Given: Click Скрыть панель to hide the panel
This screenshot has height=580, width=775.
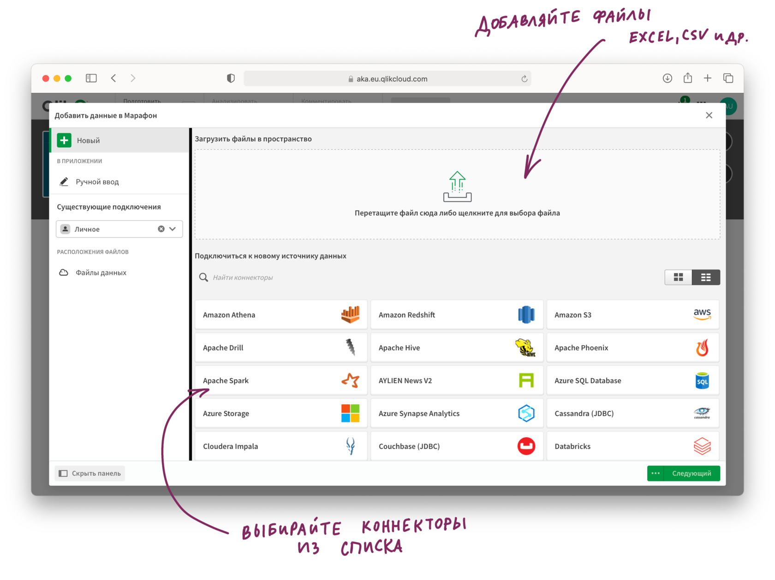Looking at the screenshot, I should [90, 473].
